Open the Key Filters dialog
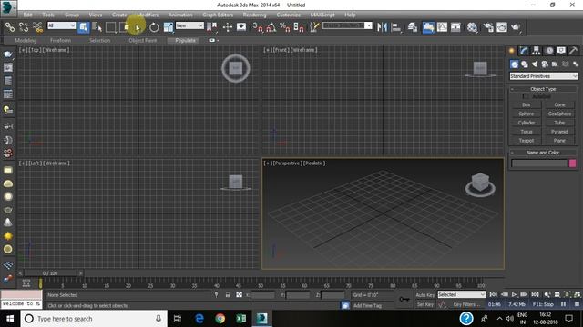The height and width of the screenshot is (327, 583). [465, 304]
